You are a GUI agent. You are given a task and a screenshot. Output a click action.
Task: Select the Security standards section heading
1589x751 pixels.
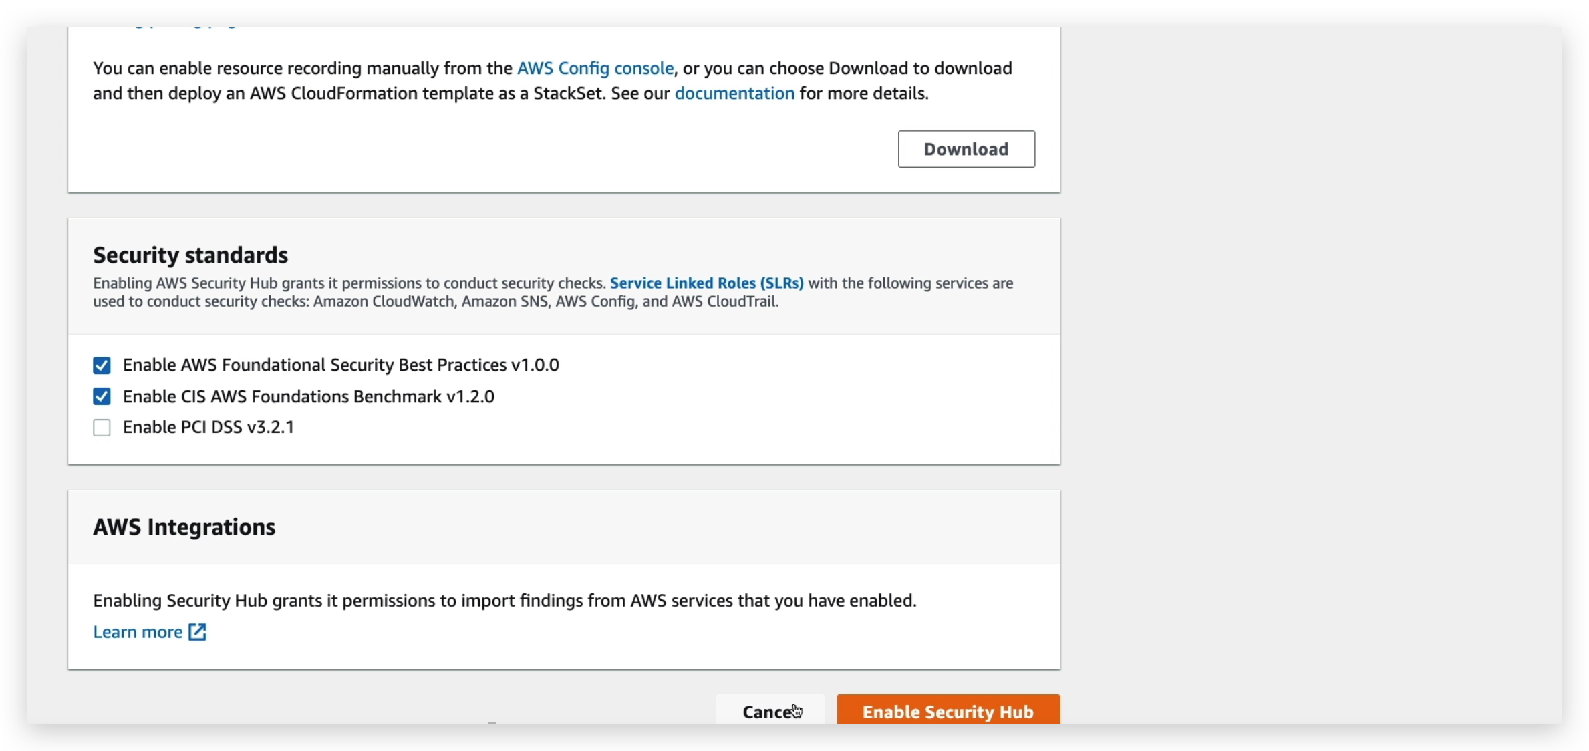190,254
